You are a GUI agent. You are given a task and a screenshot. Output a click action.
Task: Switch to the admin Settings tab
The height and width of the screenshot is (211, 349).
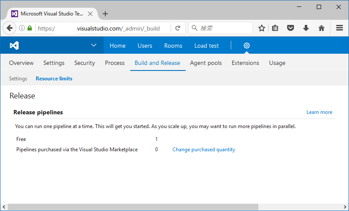coord(54,63)
